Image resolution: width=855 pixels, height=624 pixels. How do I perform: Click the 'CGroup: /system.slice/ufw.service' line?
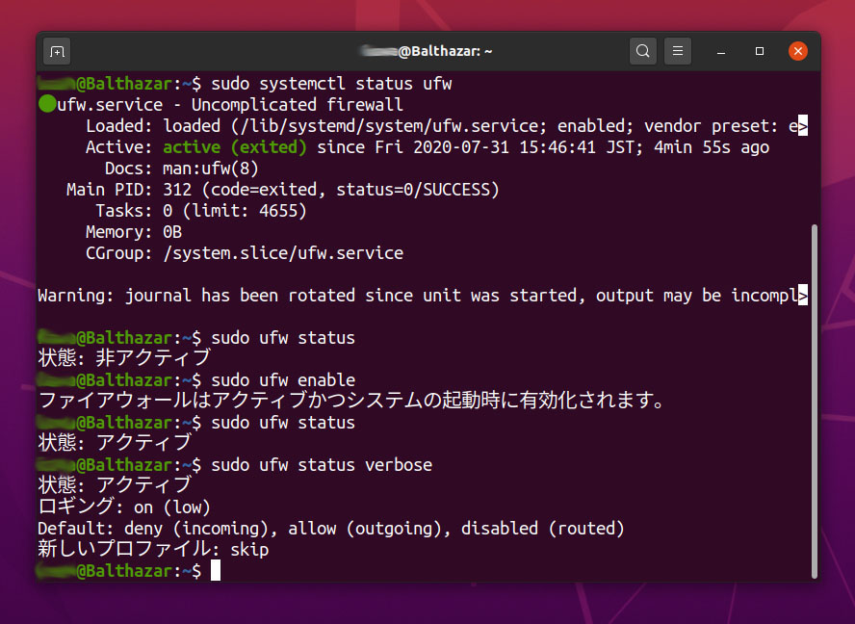point(245,253)
